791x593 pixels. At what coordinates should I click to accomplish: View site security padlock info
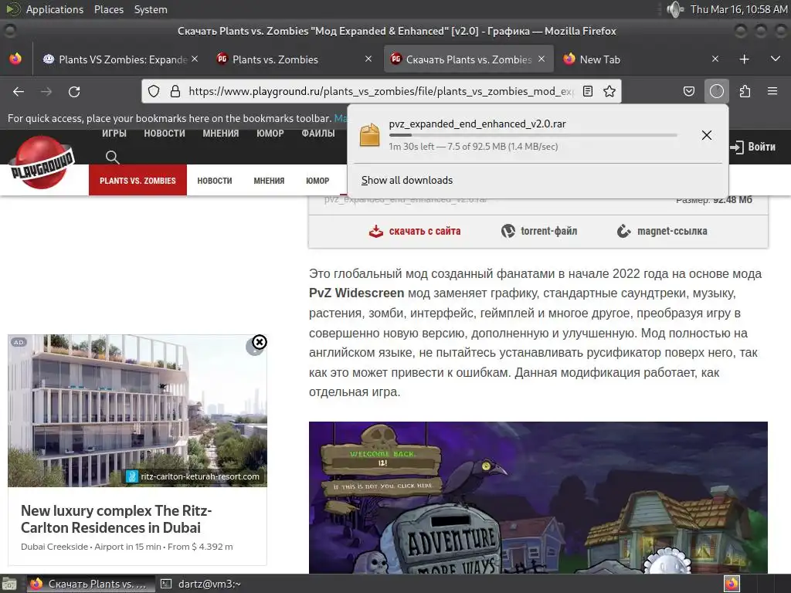tap(175, 91)
